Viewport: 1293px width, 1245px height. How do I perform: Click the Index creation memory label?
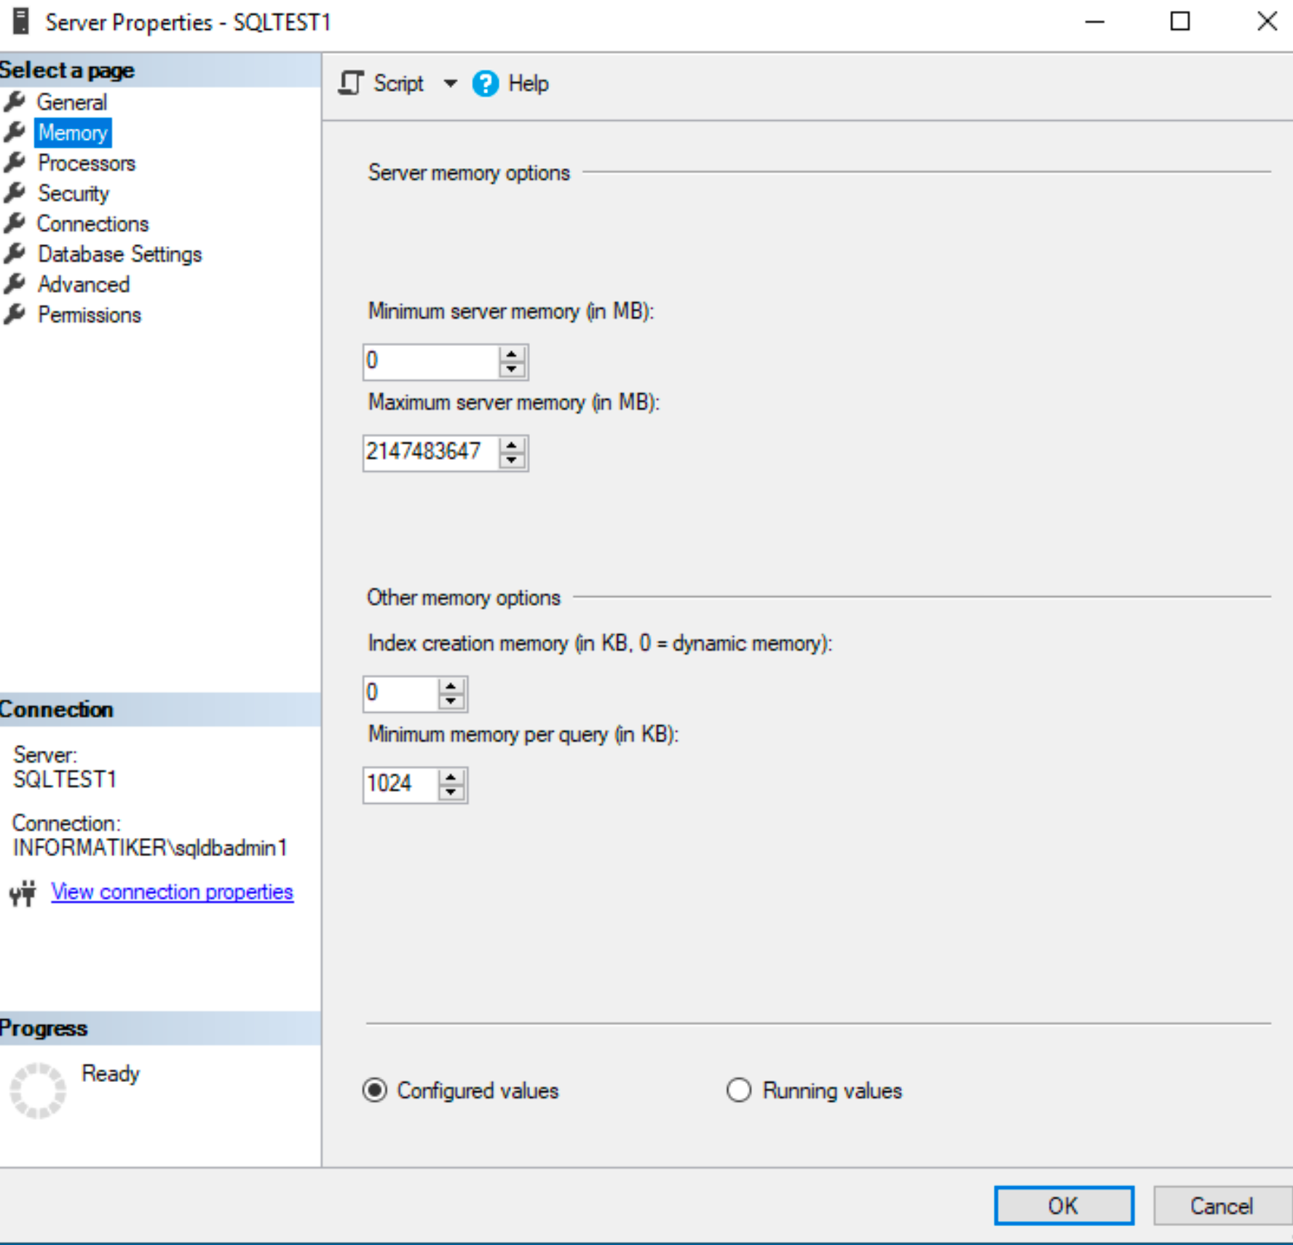(600, 644)
